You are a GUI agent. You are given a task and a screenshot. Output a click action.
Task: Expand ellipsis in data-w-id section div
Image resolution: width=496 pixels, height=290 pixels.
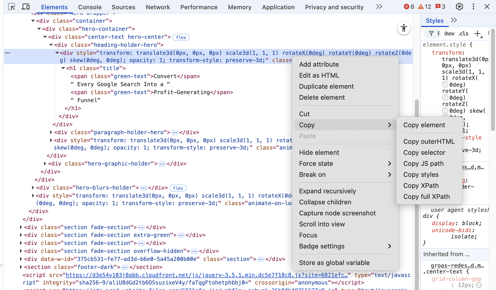coord(261,259)
